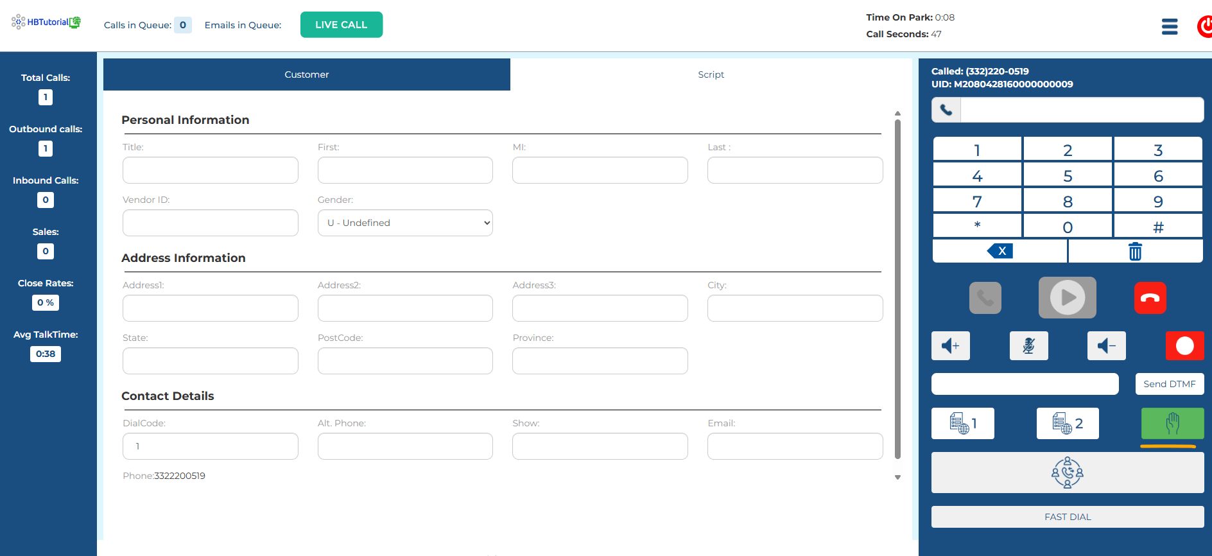This screenshot has width=1212, height=556.
Task: Click the City input field
Action: (795, 308)
